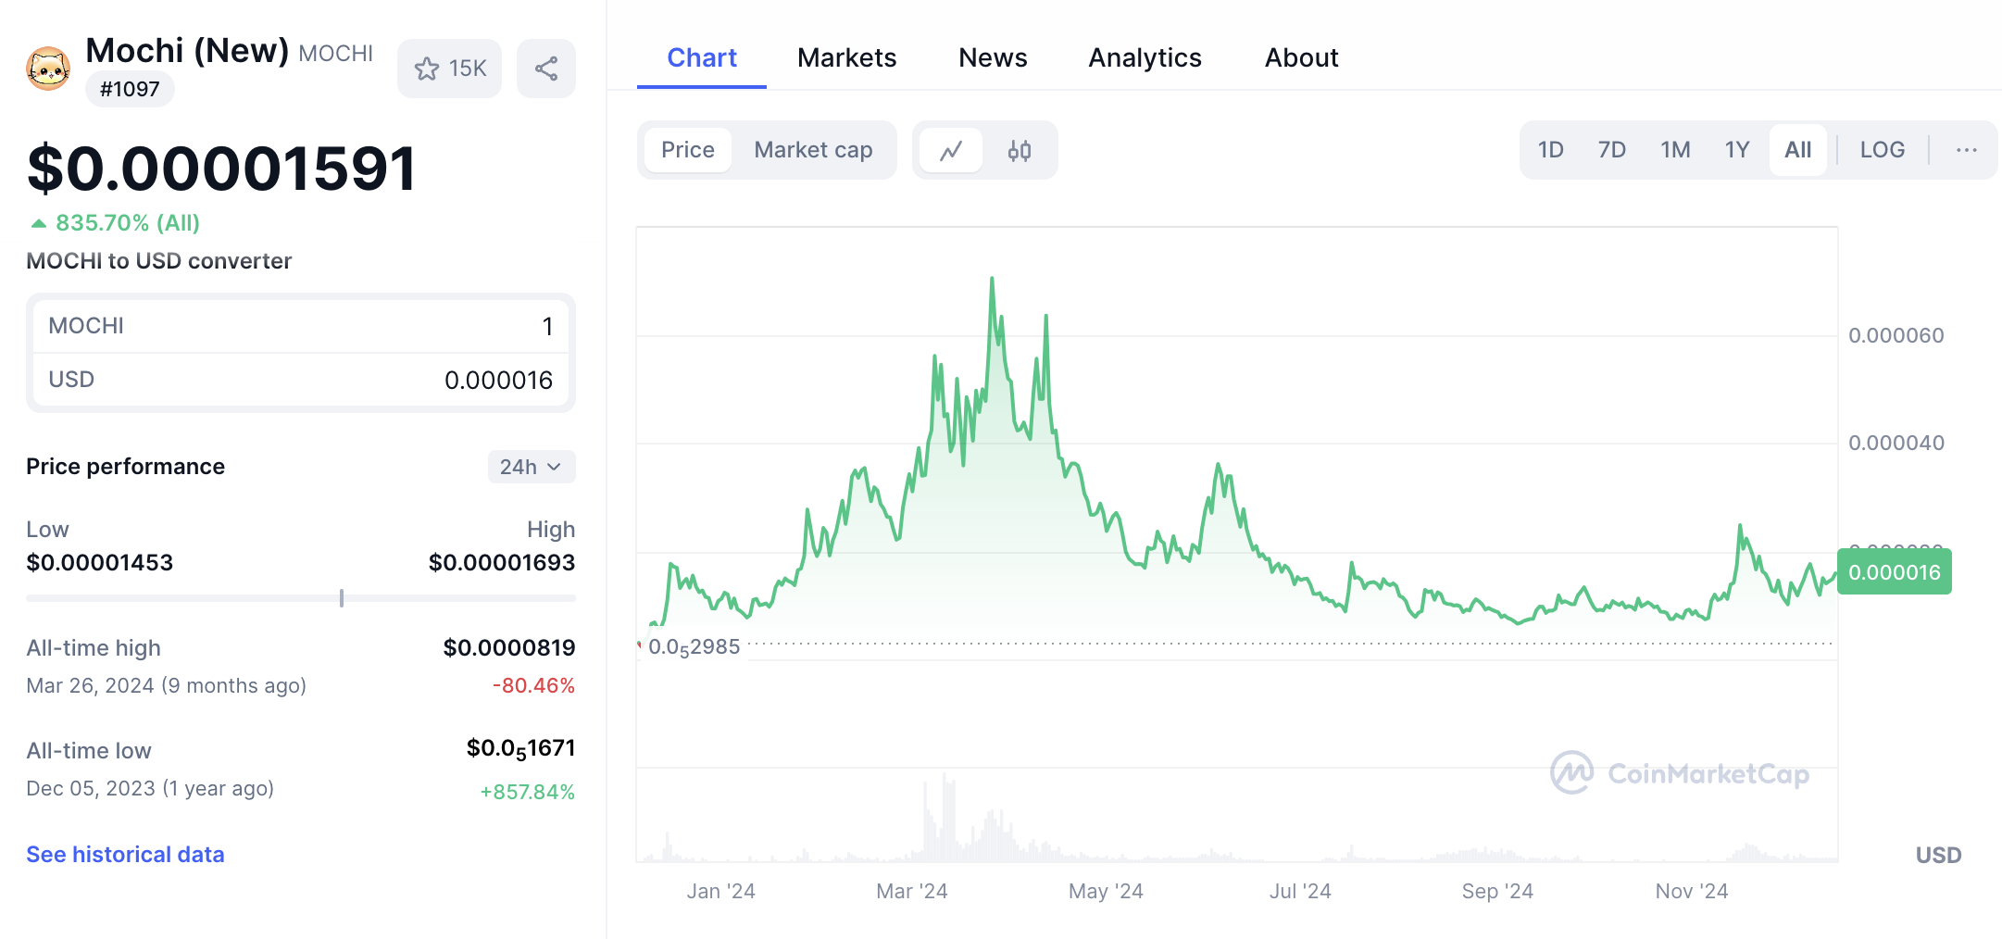Click the 835.70% (All) change text

(x=128, y=223)
